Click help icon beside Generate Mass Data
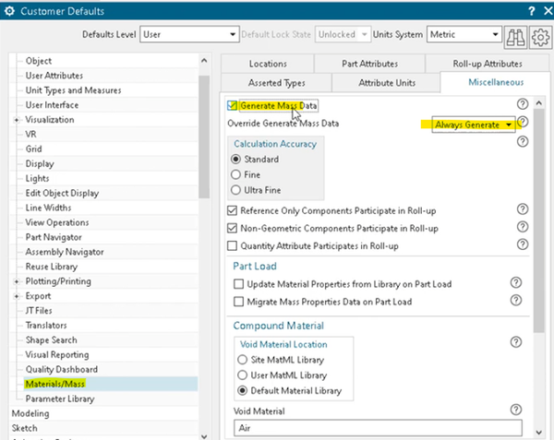This screenshot has height=440, width=554. point(523,105)
